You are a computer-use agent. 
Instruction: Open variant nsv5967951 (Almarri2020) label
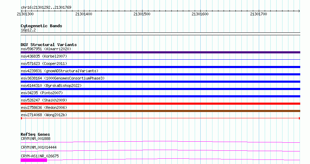tap(46, 49)
